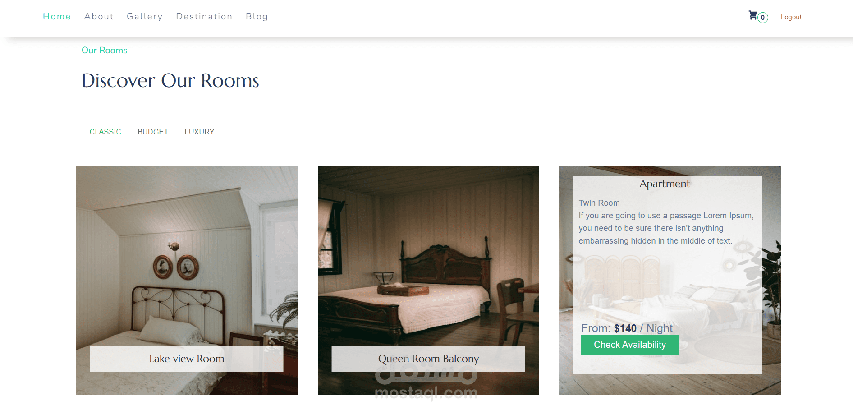This screenshot has height=410, width=853.
Task: Visit the Blog page
Action: (x=257, y=17)
